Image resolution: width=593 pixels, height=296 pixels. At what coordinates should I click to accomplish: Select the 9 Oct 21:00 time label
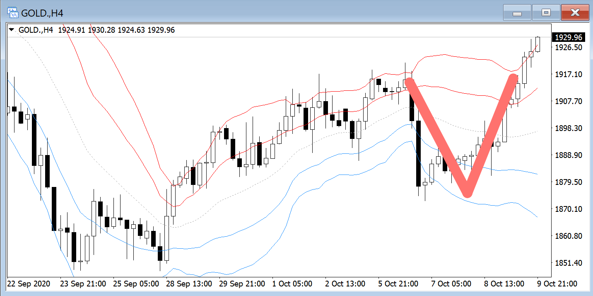point(557,284)
